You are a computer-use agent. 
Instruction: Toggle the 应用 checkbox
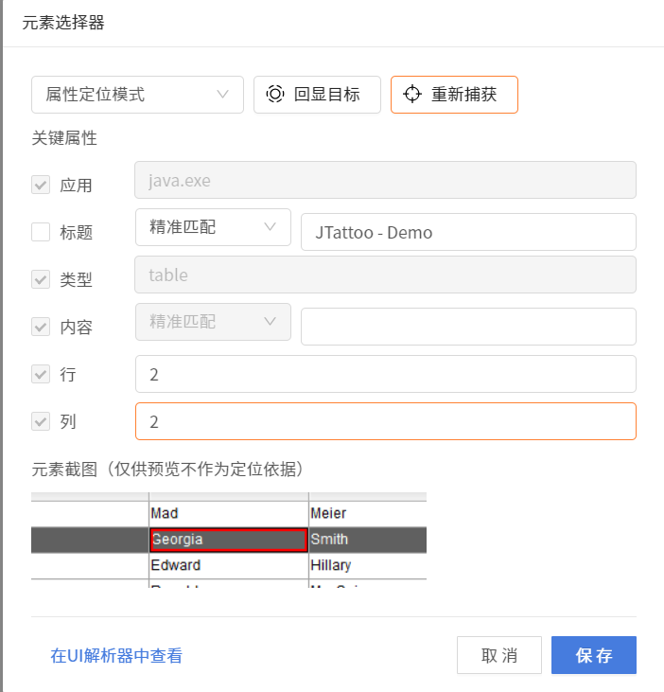click(41, 185)
